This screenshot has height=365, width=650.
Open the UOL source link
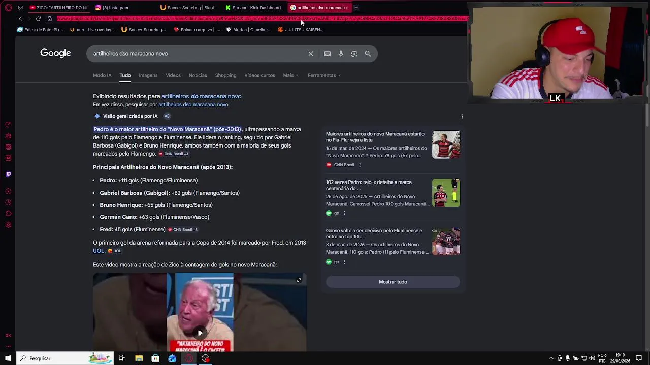(x=99, y=251)
